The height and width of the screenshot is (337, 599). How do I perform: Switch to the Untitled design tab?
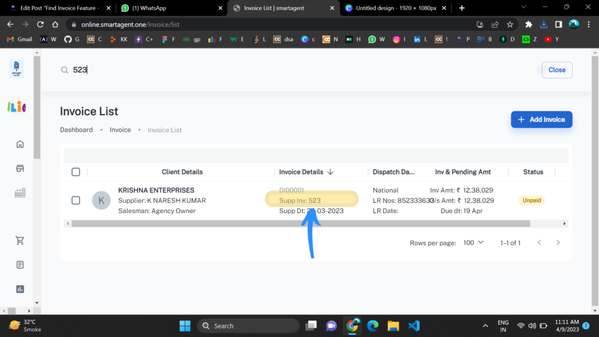[395, 8]
